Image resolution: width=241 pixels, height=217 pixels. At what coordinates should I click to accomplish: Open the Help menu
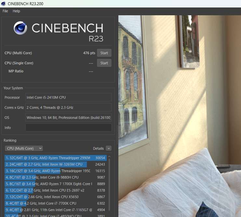(x=16, y=11)
